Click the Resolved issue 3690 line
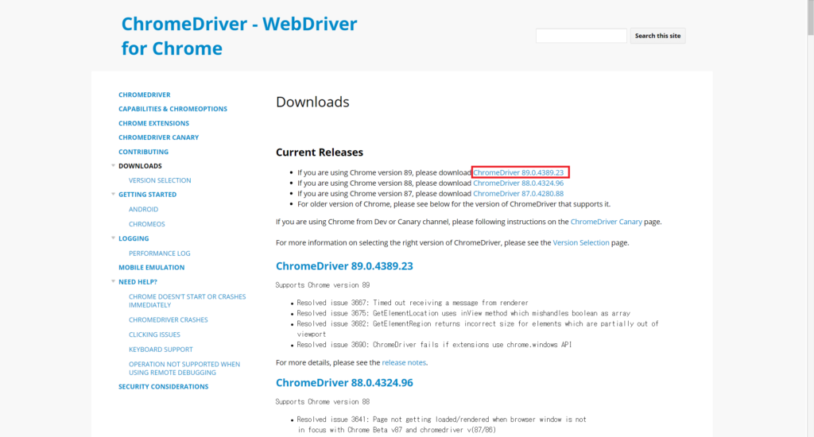This screenshot has width=814, height=437. pyautogui.click(x=434, y=345)
